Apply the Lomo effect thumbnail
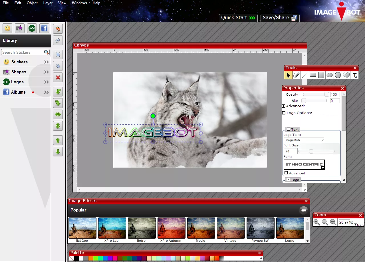This screenshot has width=365, height=262. [290, 228]
